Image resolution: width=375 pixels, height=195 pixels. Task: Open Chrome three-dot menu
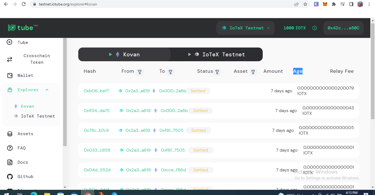coord(369,4)
